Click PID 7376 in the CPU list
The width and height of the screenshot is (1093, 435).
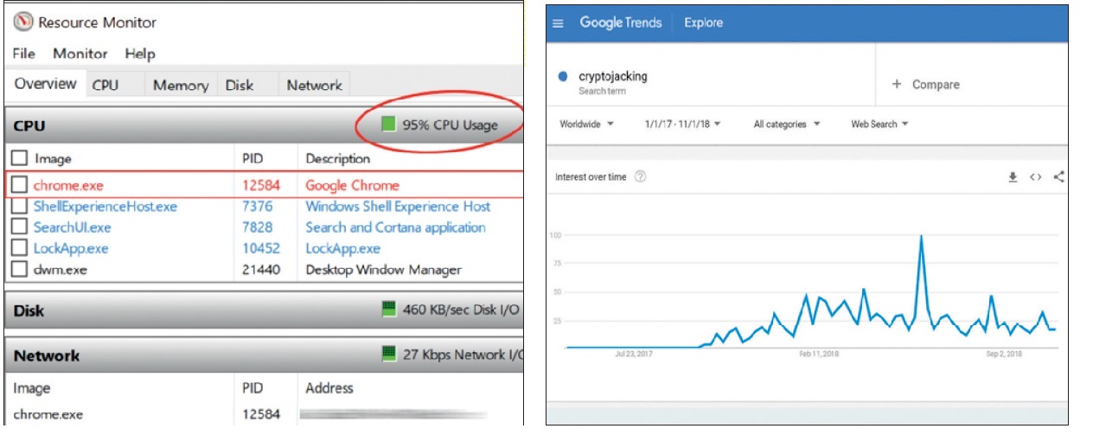(258, 207)
